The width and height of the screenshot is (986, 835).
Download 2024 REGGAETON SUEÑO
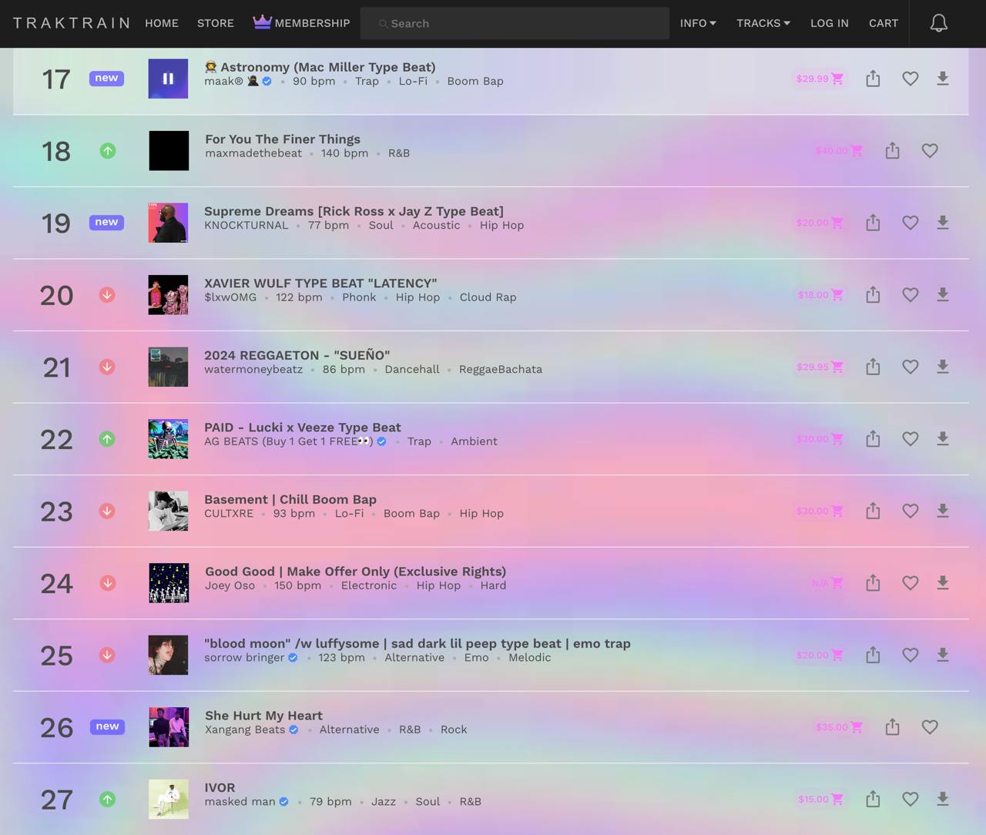tap(942, 367)
